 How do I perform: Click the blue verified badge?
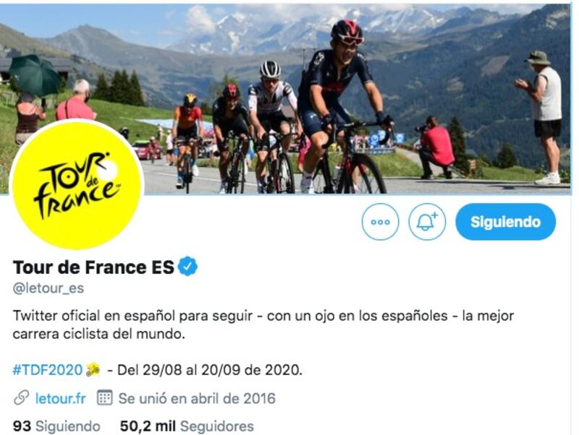pos(188,267)
